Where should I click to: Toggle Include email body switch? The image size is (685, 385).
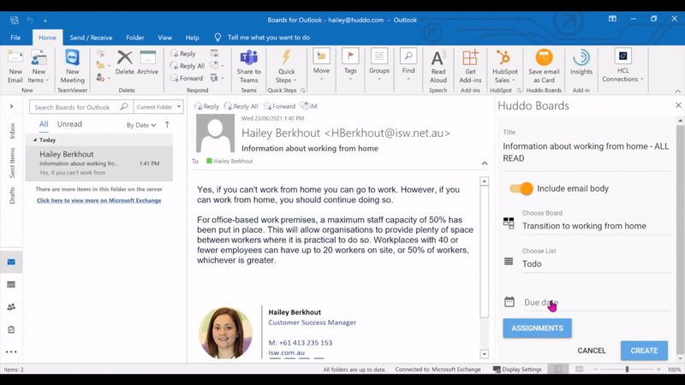point(521,188)
